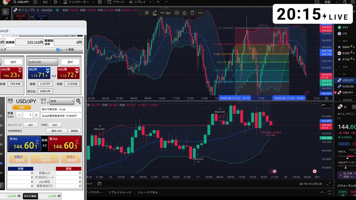Toggle the 損切:OFF stop-loss button
This screenshot has width=356, height=200.
[x=57, y=131]
